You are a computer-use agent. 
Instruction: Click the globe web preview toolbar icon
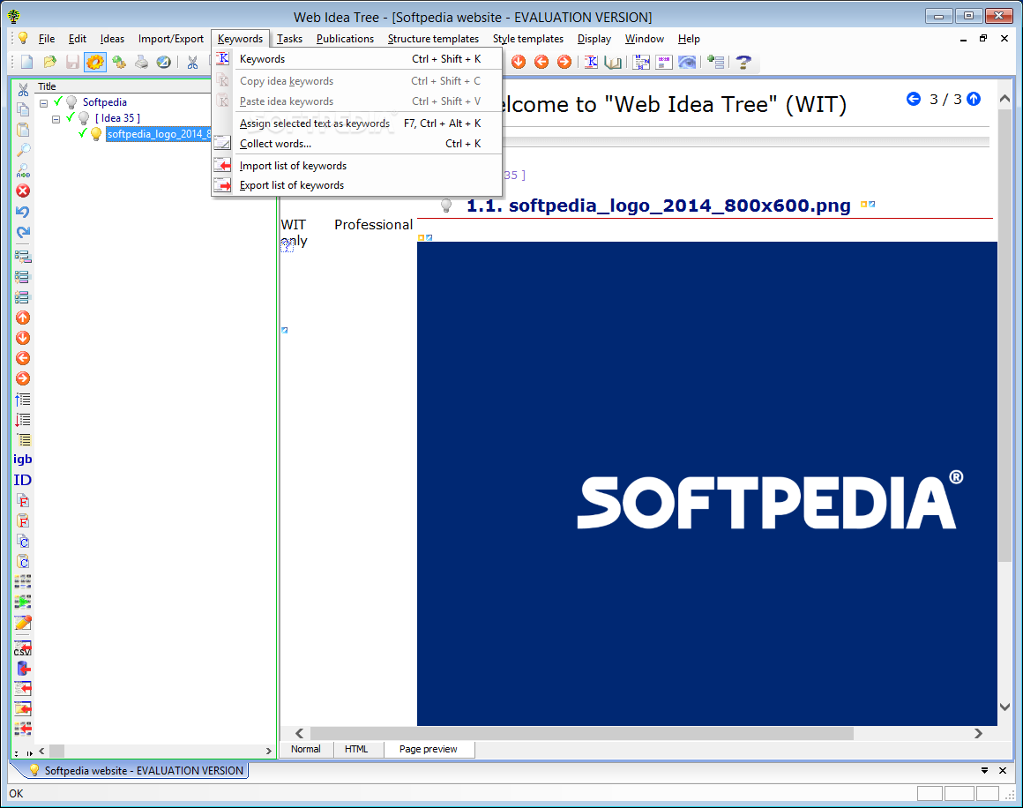tap(164, 62)
